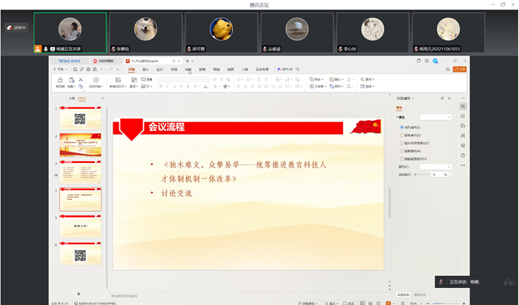Image resolution: width=519 pixels, height=305 pixels.
Task: Click the add new slide plus icon
Action: click(x=79, y=294)
